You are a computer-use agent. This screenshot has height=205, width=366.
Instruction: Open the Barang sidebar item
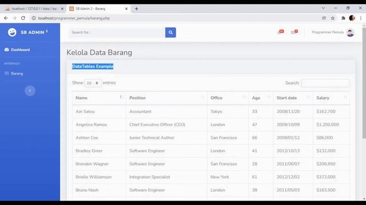pyautogui.click(x=14, y=73)
